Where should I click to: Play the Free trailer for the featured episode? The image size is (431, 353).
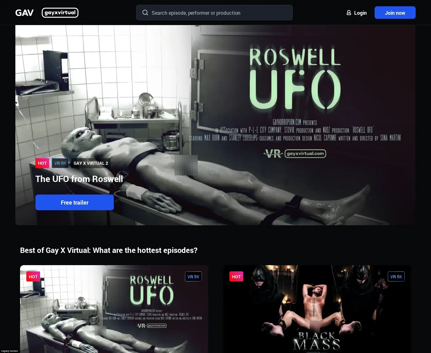tap(75, 202)
